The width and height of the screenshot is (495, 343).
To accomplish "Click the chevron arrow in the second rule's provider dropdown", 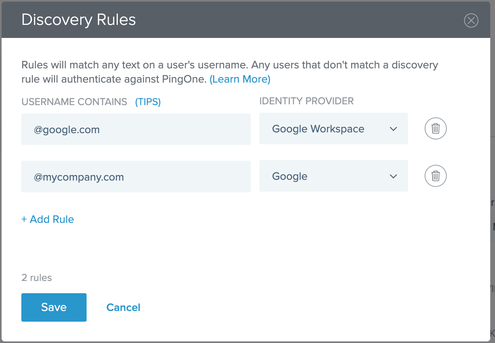I will tap(393, 177).
